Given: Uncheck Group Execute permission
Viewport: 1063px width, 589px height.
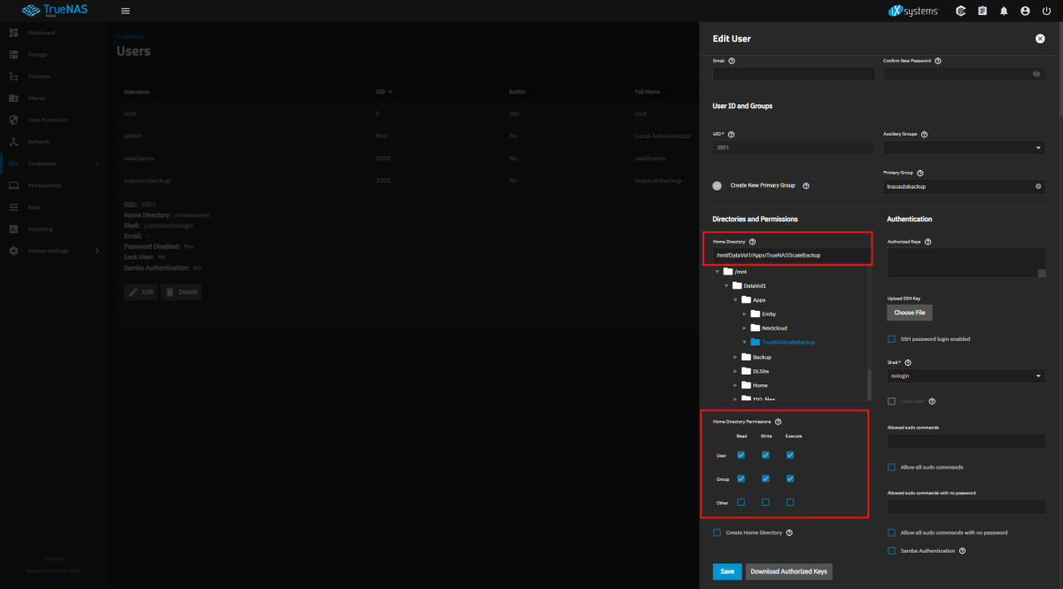Looking at the screenshot, I should tap(789, 478).
